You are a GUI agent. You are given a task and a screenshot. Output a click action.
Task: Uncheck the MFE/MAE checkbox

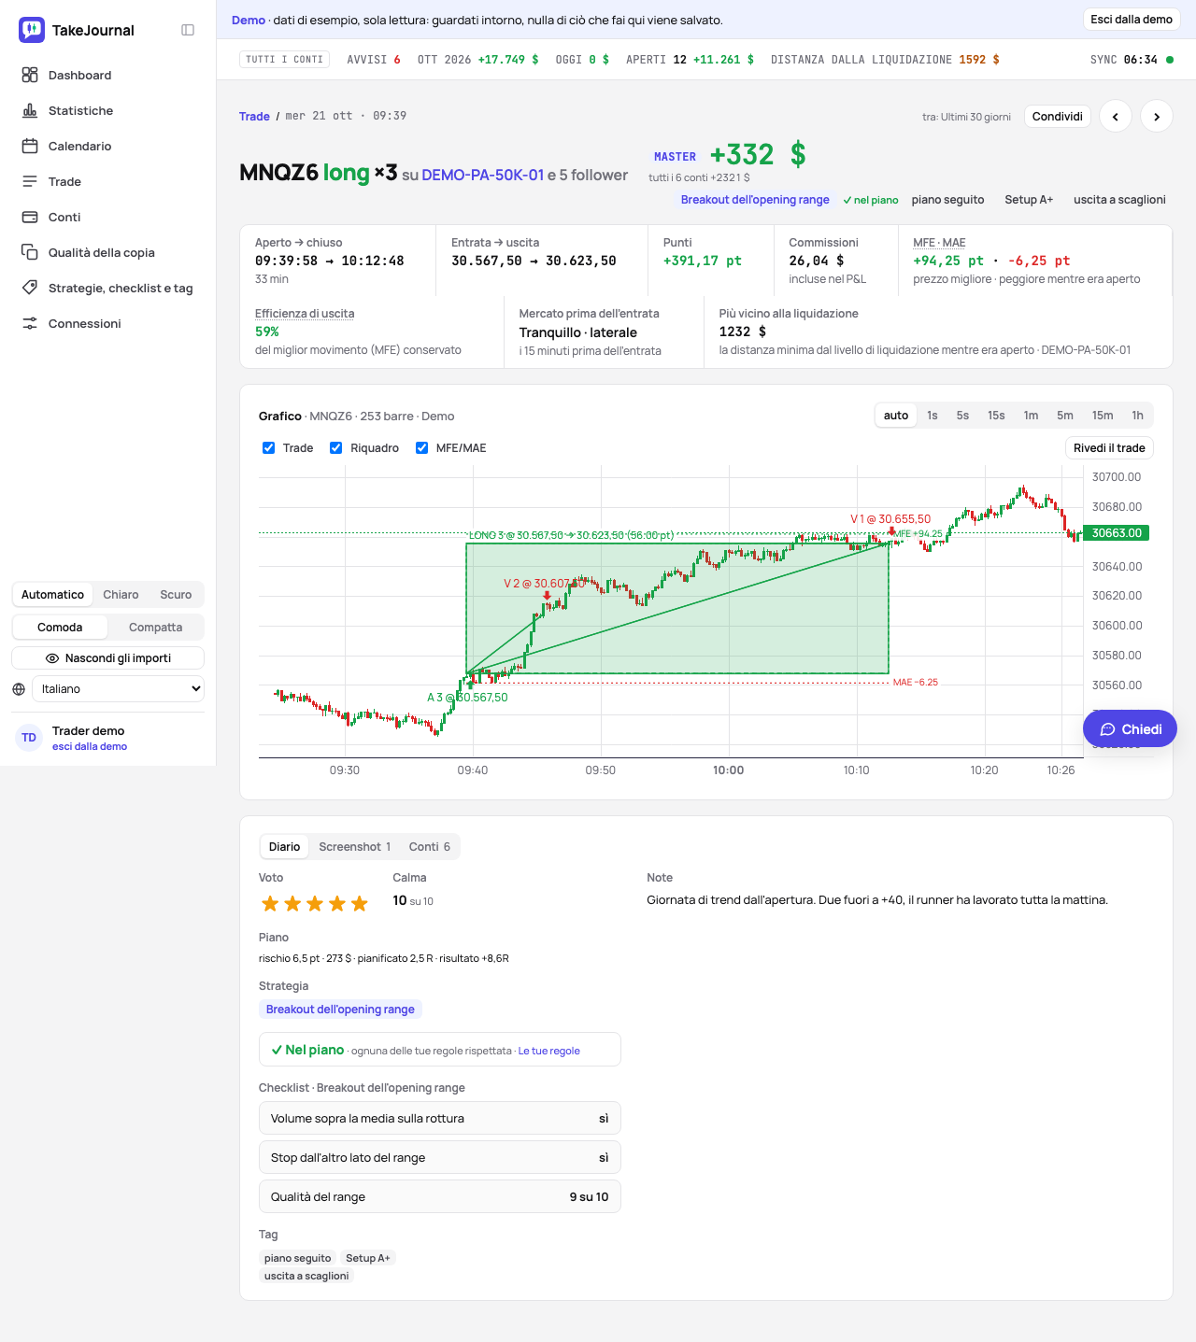(422, 448)
